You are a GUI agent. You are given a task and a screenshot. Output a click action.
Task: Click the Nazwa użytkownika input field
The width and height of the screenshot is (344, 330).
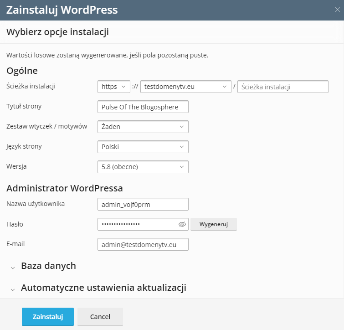tap(143, 204)
